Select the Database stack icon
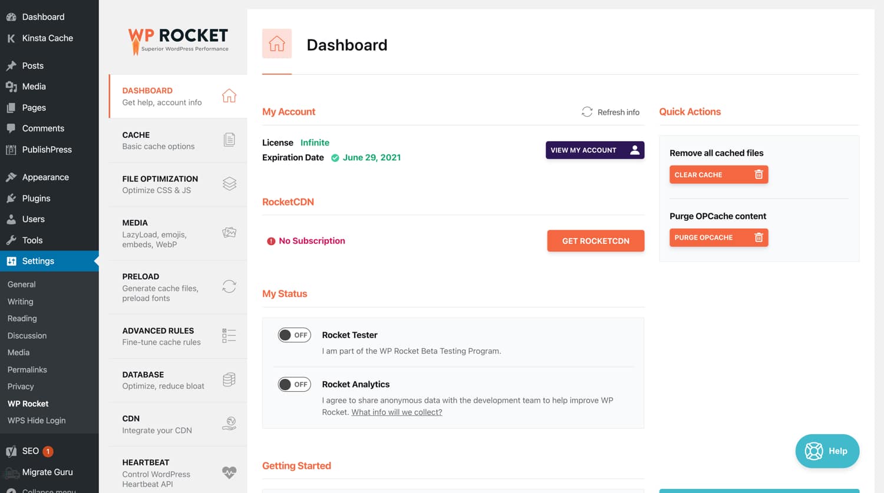 pyautogui.click(x=229, y=379)
